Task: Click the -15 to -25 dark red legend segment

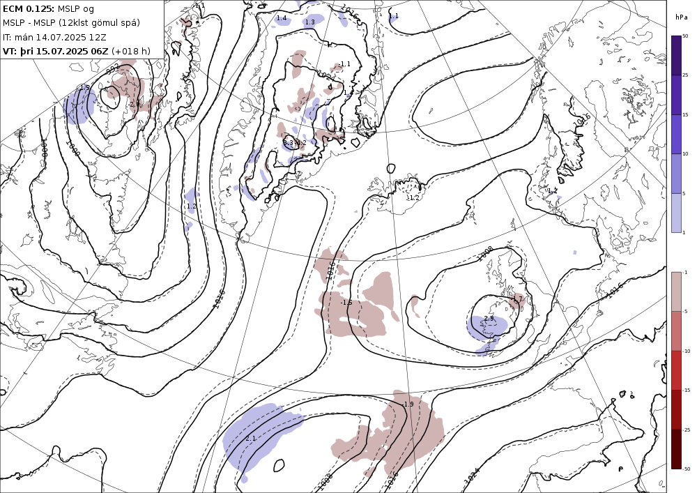Action: tap(676, 409)
